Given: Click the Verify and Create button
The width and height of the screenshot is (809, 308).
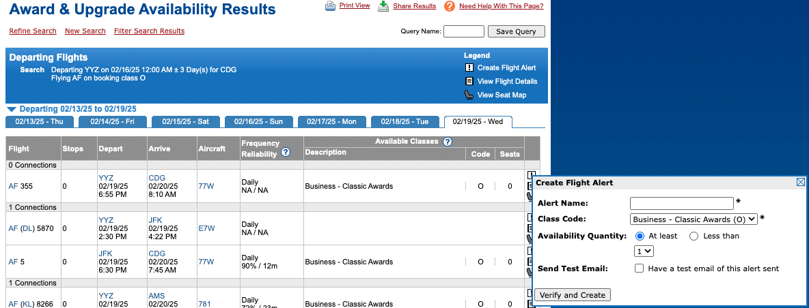Looking at the screenshot, I should (572, 294).
